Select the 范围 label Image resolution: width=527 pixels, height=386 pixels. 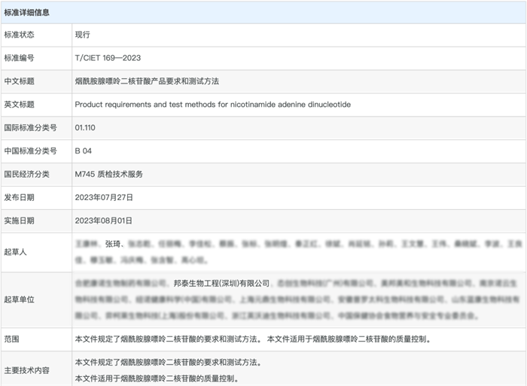coord(11,339)
